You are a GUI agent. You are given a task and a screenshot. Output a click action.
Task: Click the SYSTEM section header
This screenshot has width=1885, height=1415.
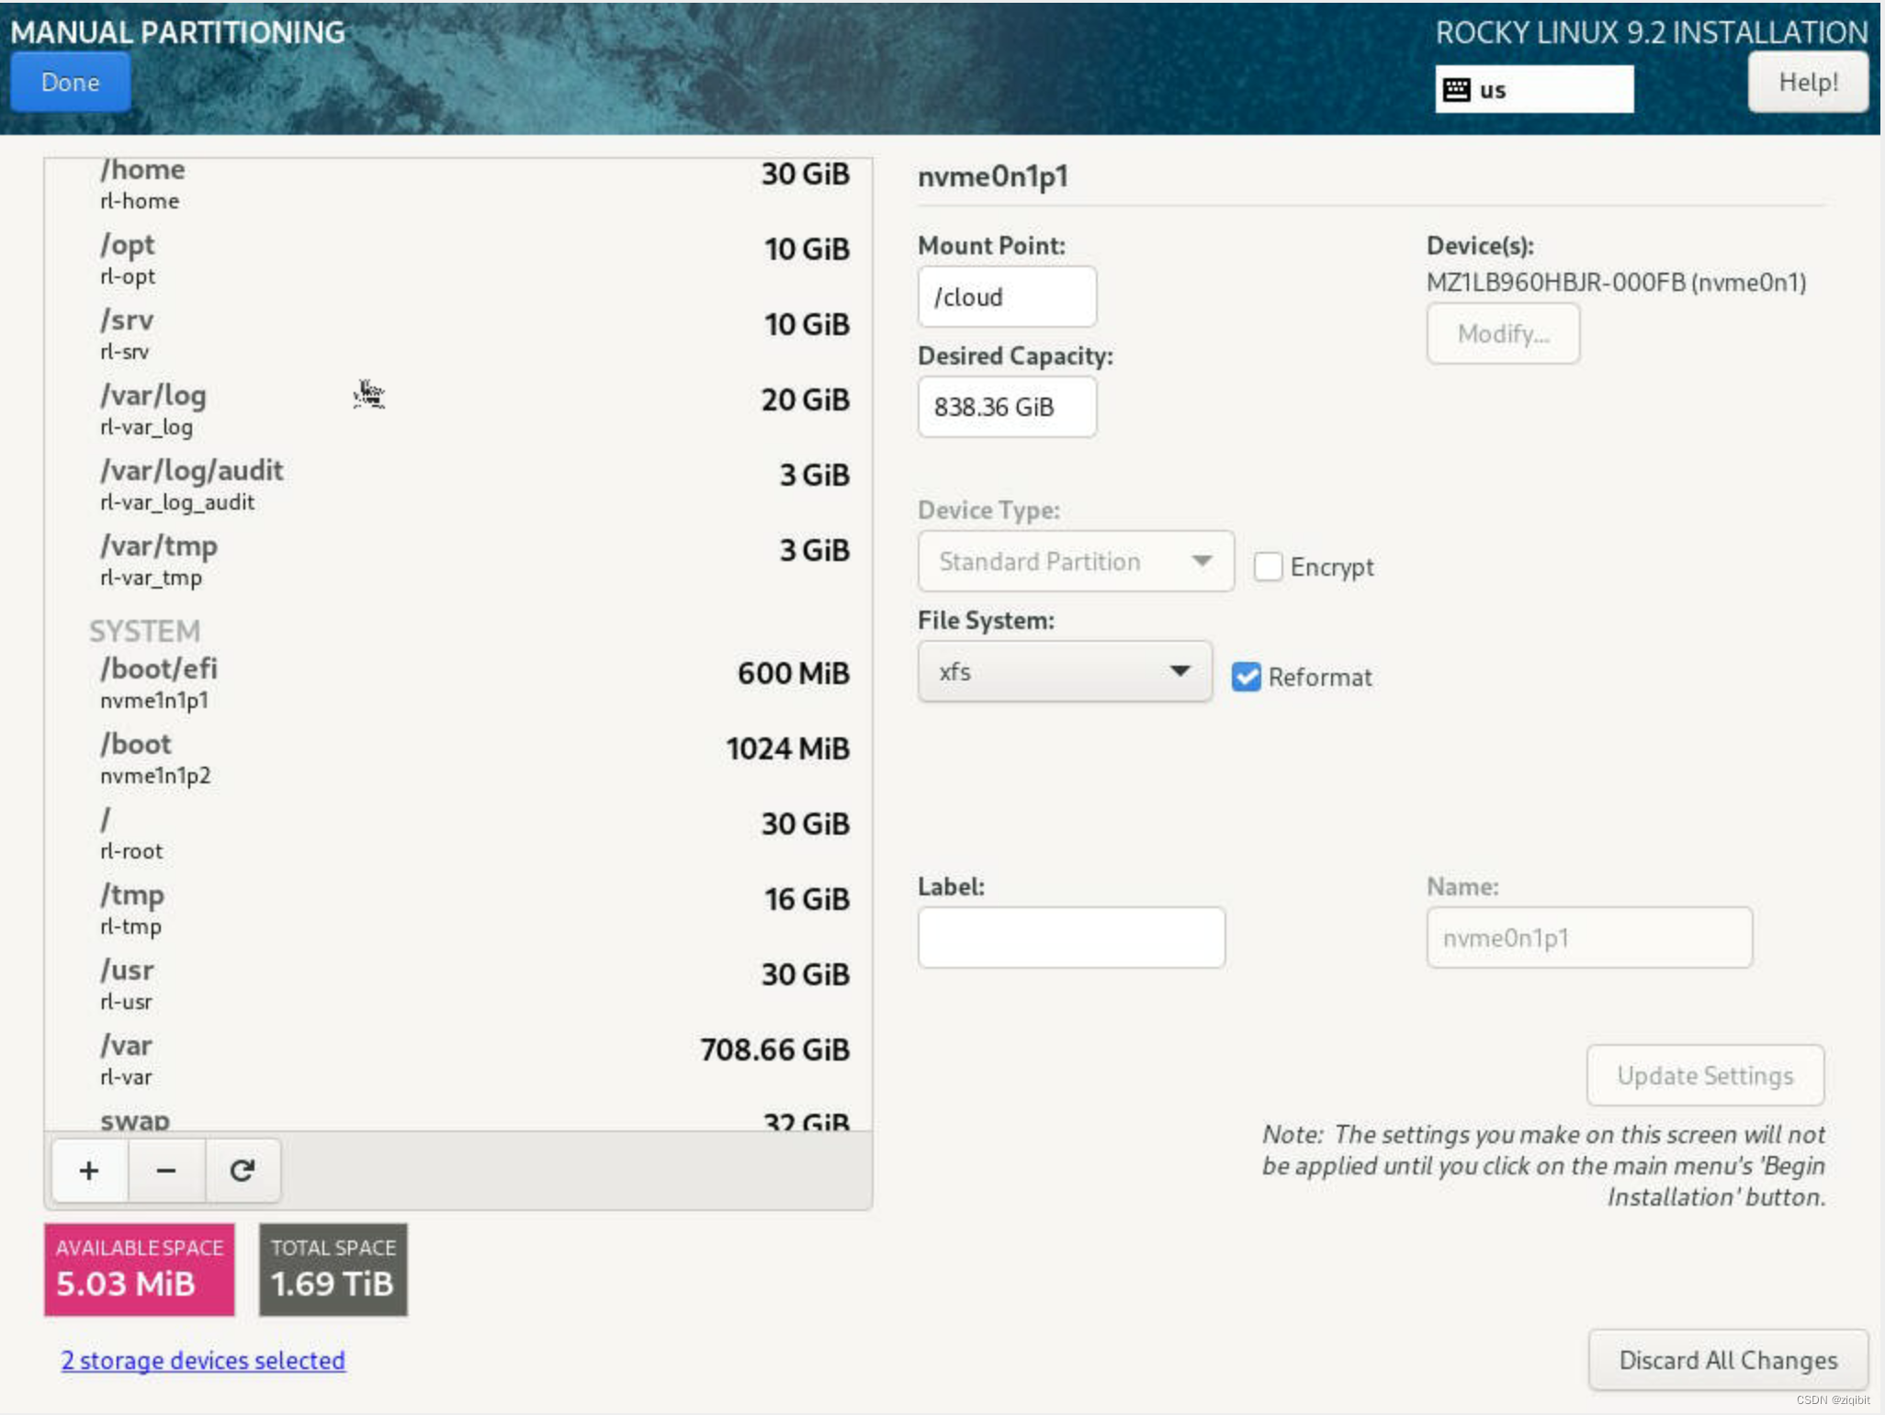tap(144, 631)
